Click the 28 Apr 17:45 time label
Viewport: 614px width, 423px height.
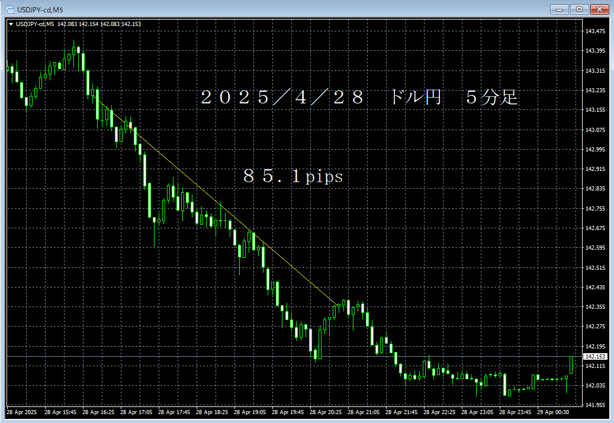click(174, 412)
